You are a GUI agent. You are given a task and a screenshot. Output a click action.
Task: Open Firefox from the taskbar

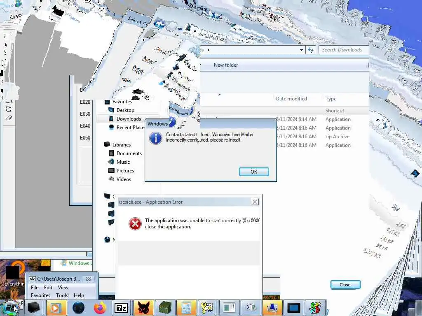[100, 308]
